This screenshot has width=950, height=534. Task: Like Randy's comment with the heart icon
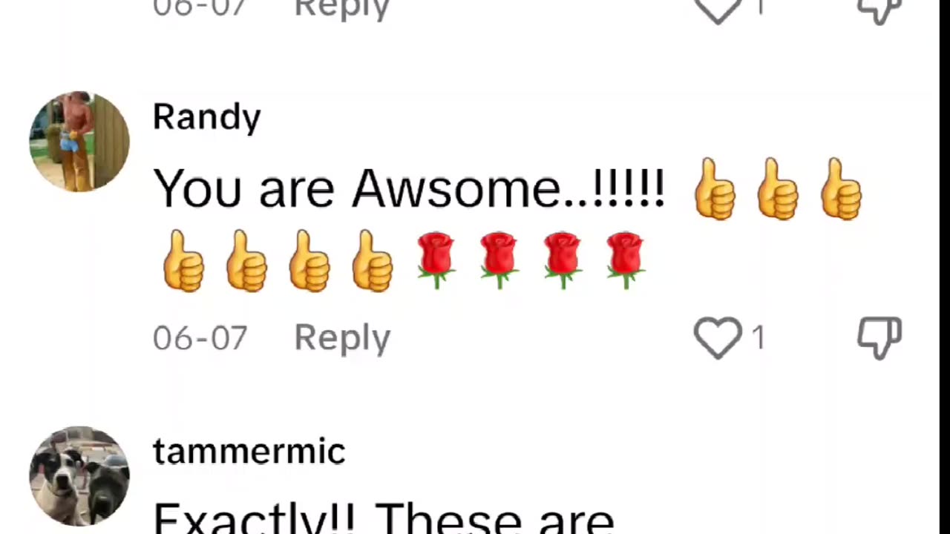(x=718, y=338)
